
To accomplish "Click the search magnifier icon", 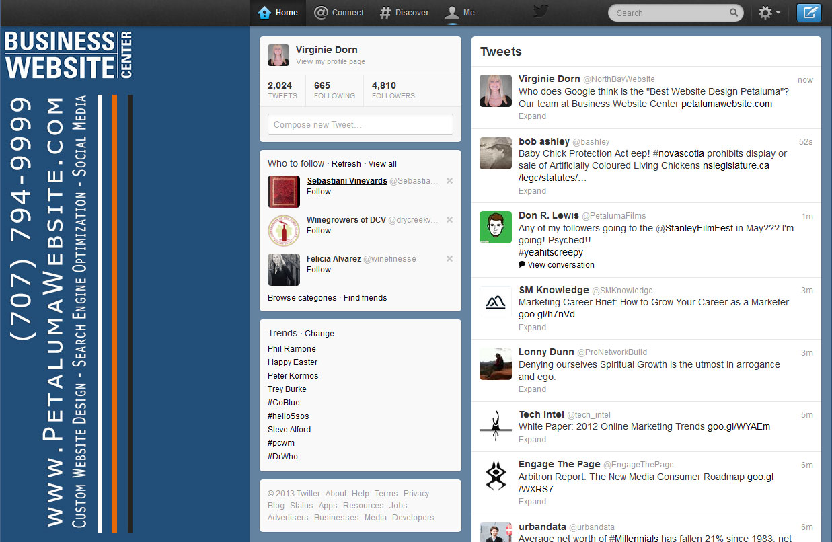I will [733, 12].
